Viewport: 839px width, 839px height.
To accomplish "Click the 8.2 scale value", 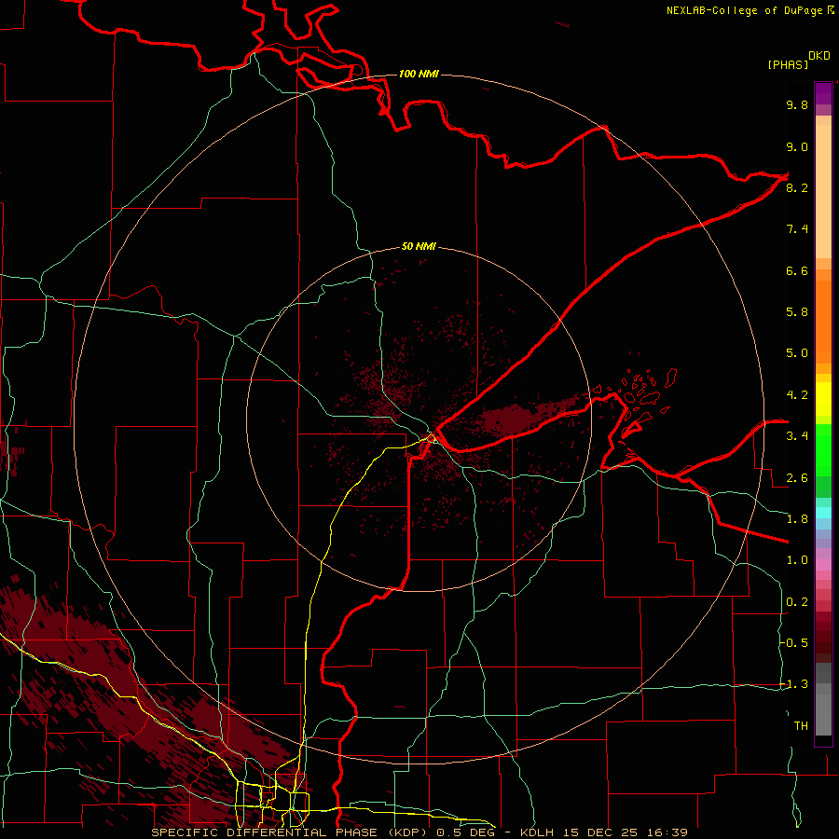I will [x=797, y=187].
